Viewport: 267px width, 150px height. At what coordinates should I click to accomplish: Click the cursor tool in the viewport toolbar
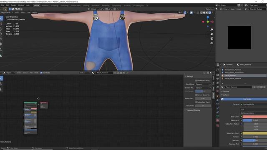pyautogui.click(x=1, y=23)
